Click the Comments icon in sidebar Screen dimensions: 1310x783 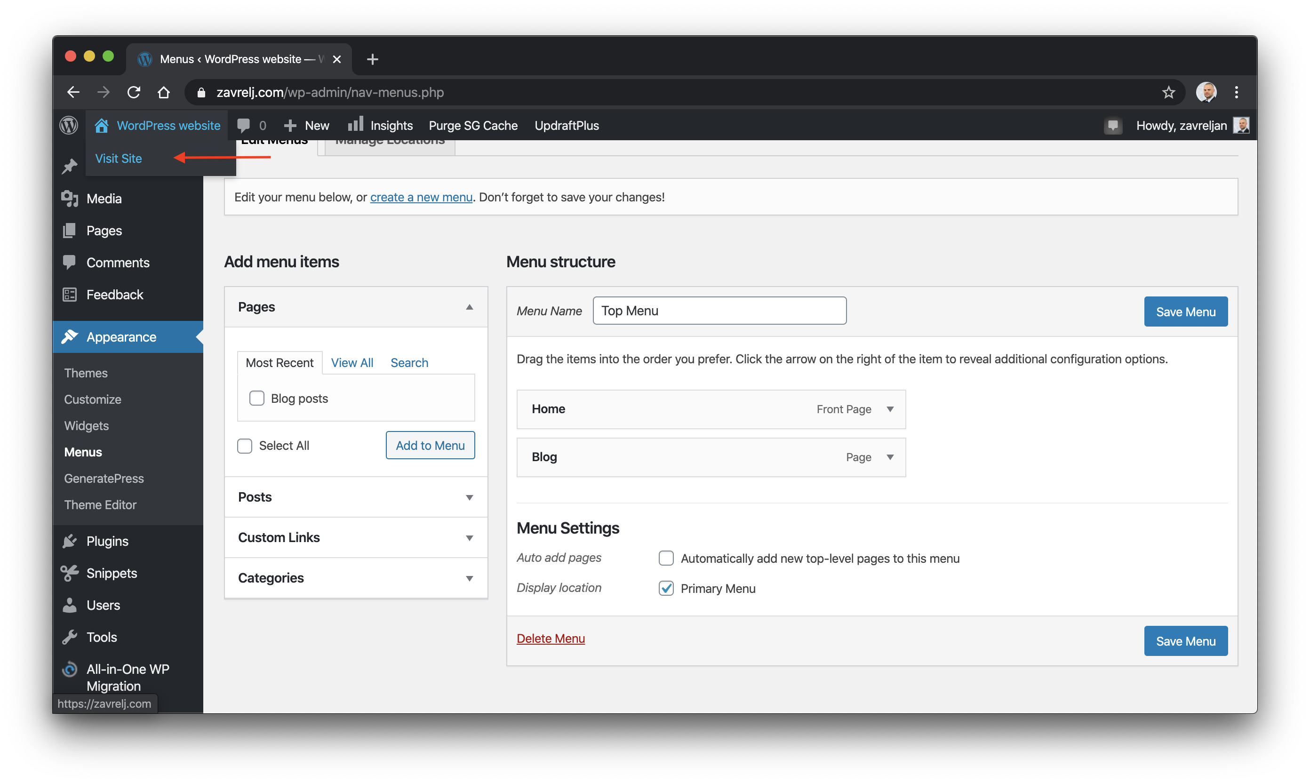[70, 262]
